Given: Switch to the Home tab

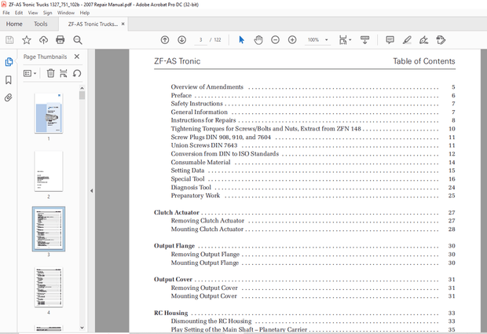Looking at the screenshot, I should pos(14,24).
